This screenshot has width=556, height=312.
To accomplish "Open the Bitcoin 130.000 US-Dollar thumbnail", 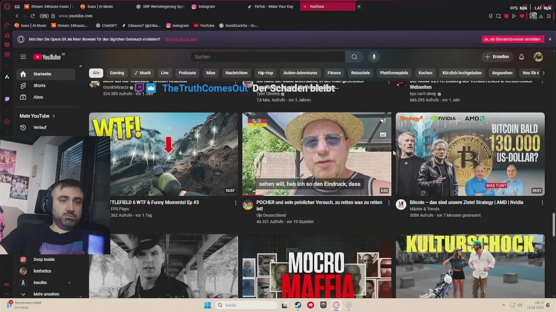I will point(470,154).
